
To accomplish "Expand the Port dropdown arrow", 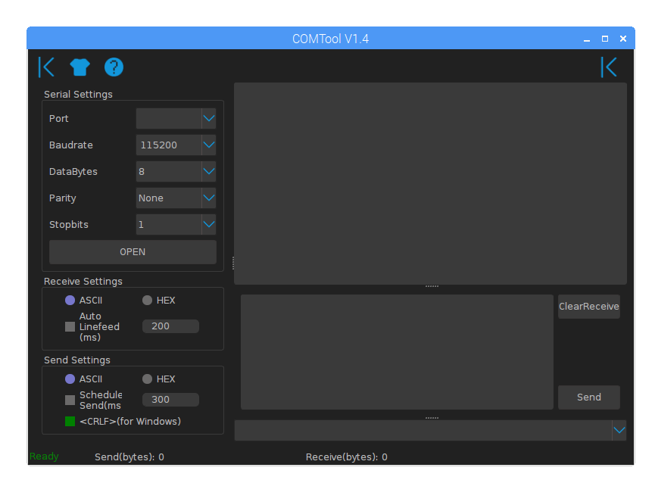I will tap(209, 119).
